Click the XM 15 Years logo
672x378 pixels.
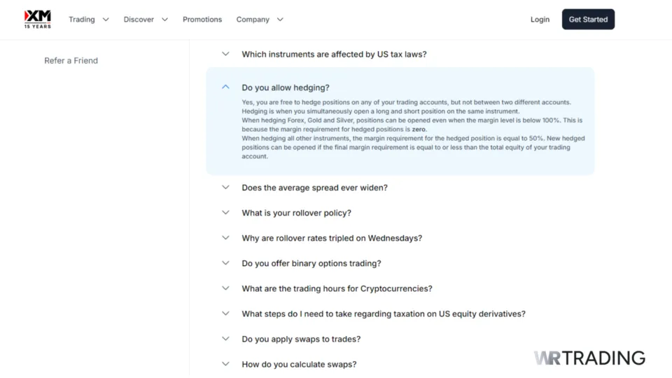[37, 19]
